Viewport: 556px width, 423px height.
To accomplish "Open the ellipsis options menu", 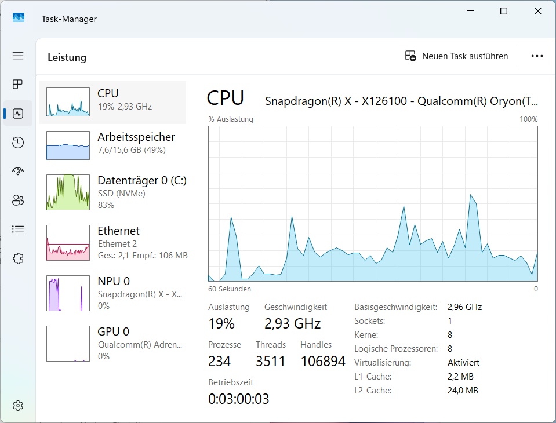I will point(537,56).
